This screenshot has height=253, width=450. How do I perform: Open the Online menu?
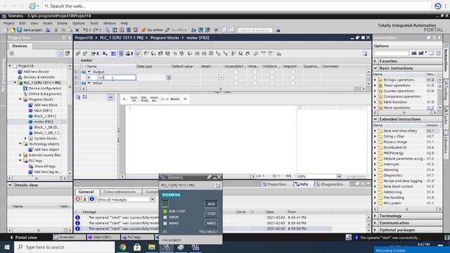coord(62,23)
